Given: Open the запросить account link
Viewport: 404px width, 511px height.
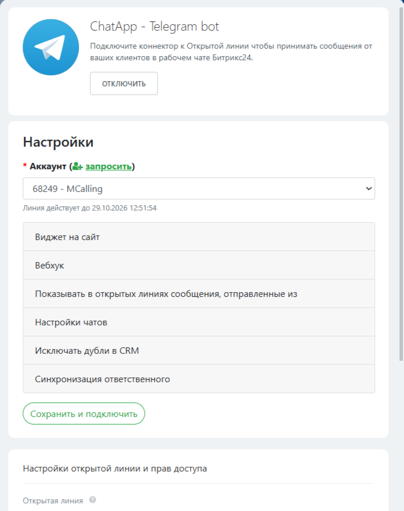Looking at the screenshot, I should (108, 166).
